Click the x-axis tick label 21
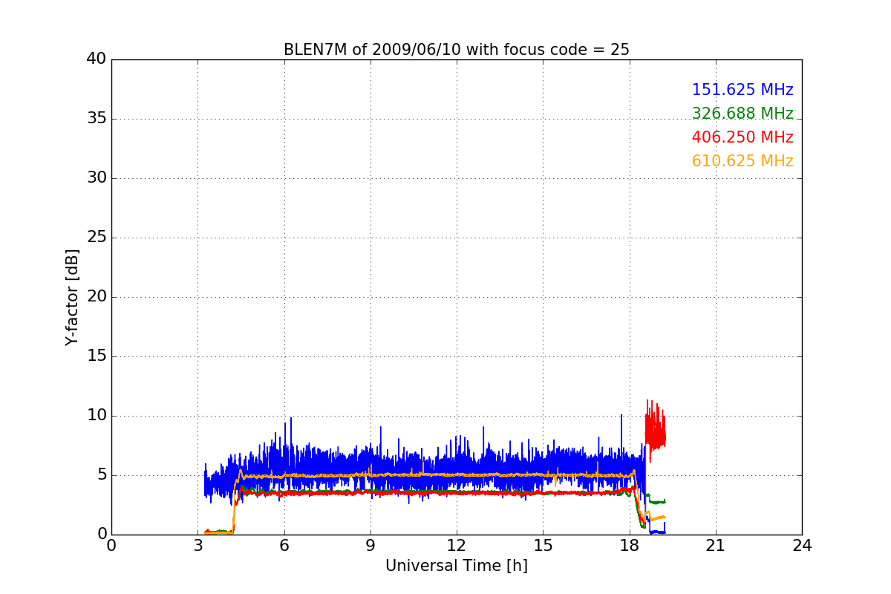891x594 pixels. coord(716,545)
